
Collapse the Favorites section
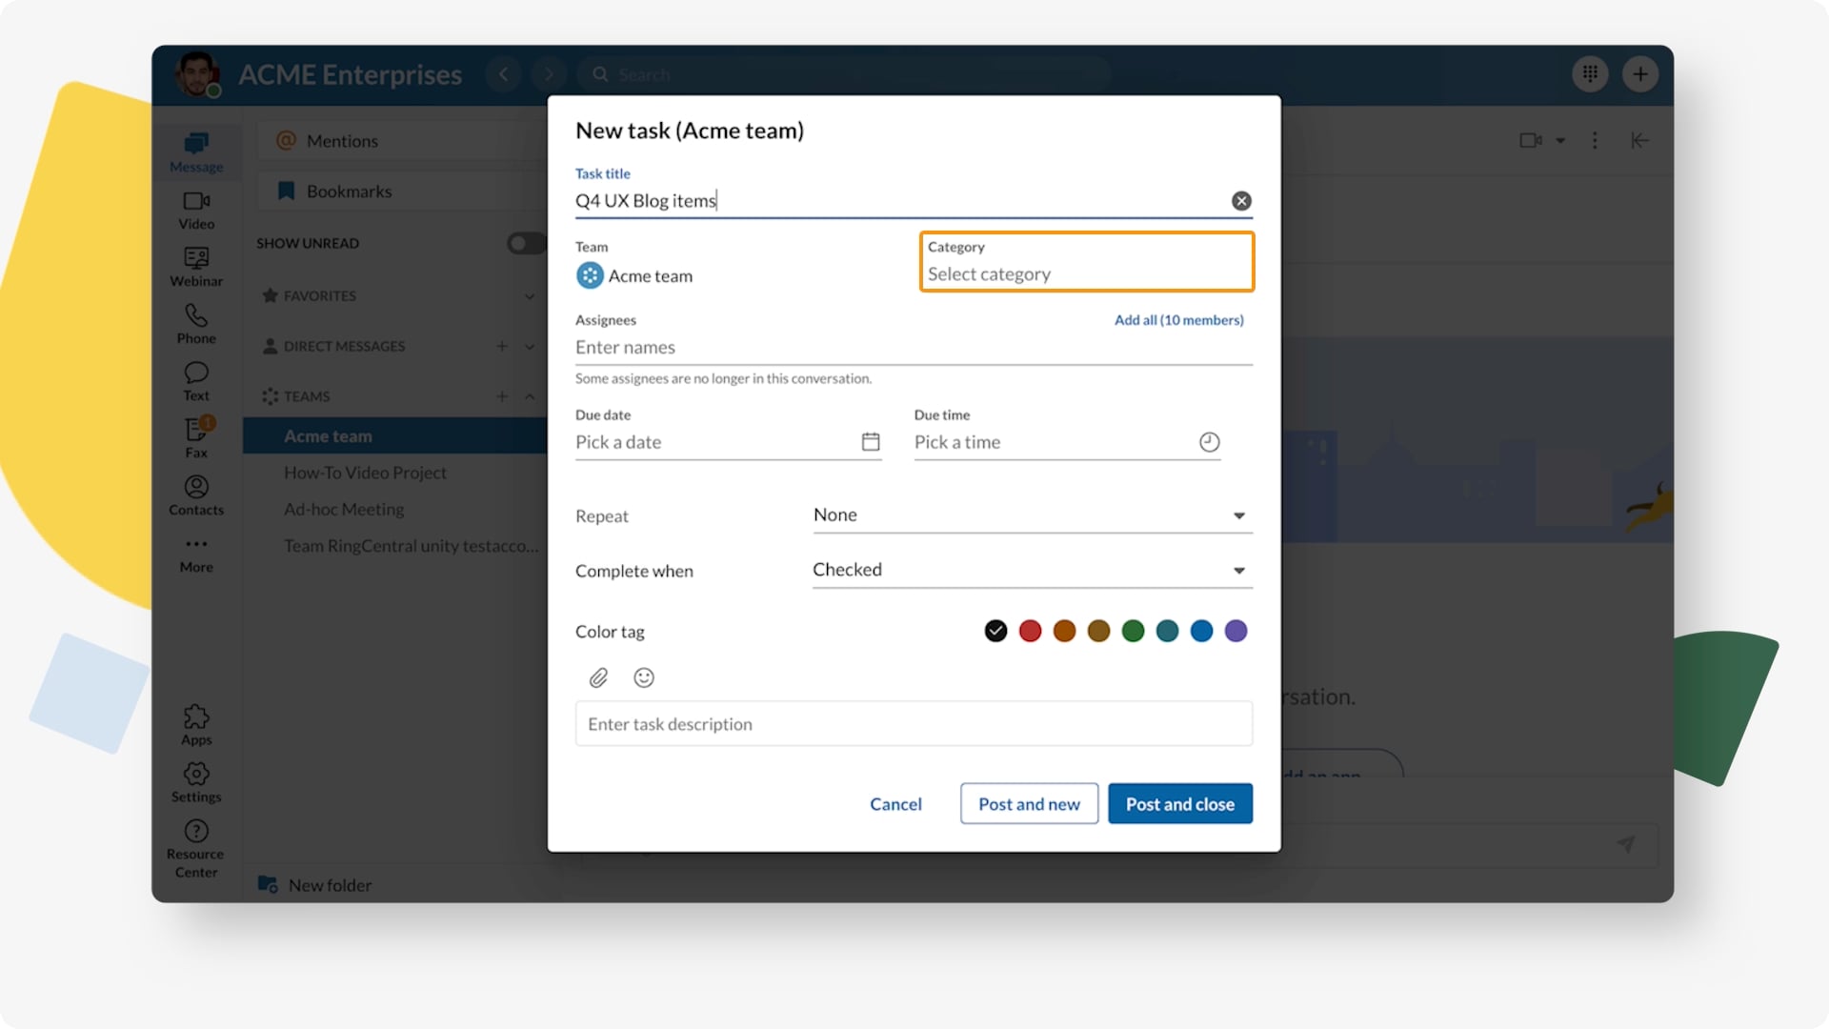[x=531, y=295]
